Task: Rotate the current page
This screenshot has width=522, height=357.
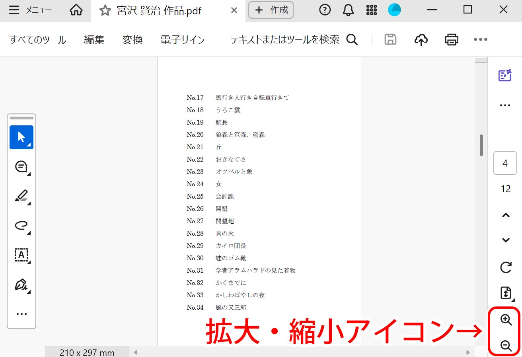Action: click(505, 267)
